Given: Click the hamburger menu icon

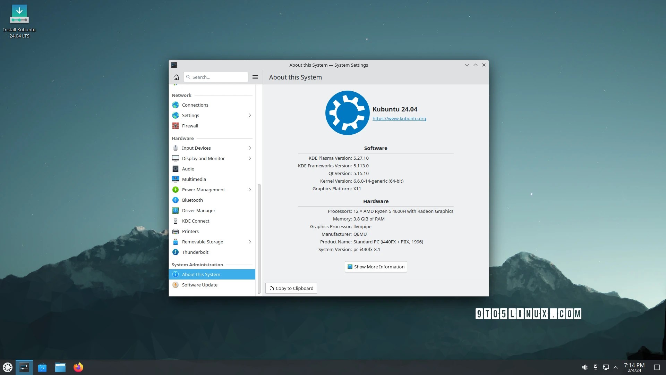Looking at the screenshot, I should (255, 77).
